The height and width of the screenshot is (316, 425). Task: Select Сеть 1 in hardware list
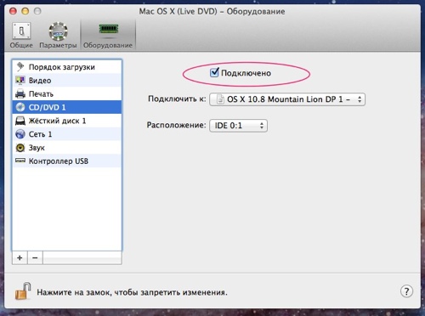pyautogui.click(x=67, y=134)
